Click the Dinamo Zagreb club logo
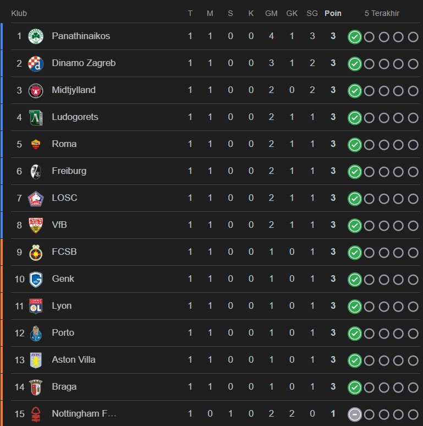The height and width of the screenshot is (426, 423). click(x=36, y=63)
